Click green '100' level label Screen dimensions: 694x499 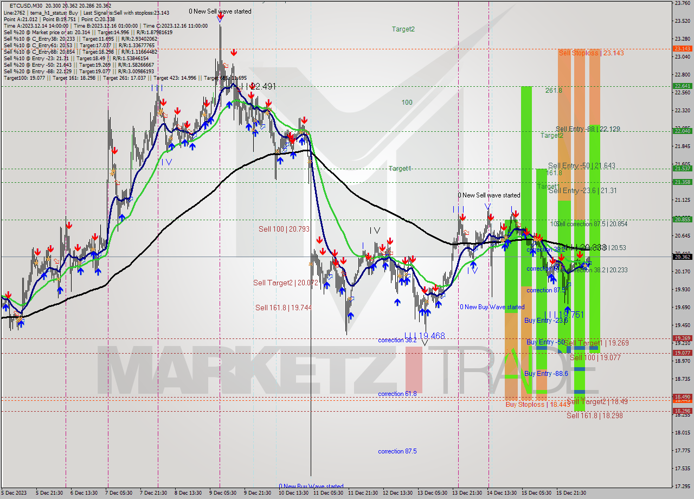coord(407,103)
